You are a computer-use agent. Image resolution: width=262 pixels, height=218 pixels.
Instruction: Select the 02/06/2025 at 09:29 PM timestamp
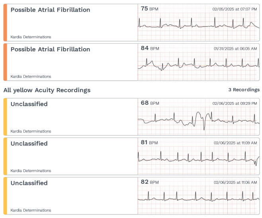235,103
